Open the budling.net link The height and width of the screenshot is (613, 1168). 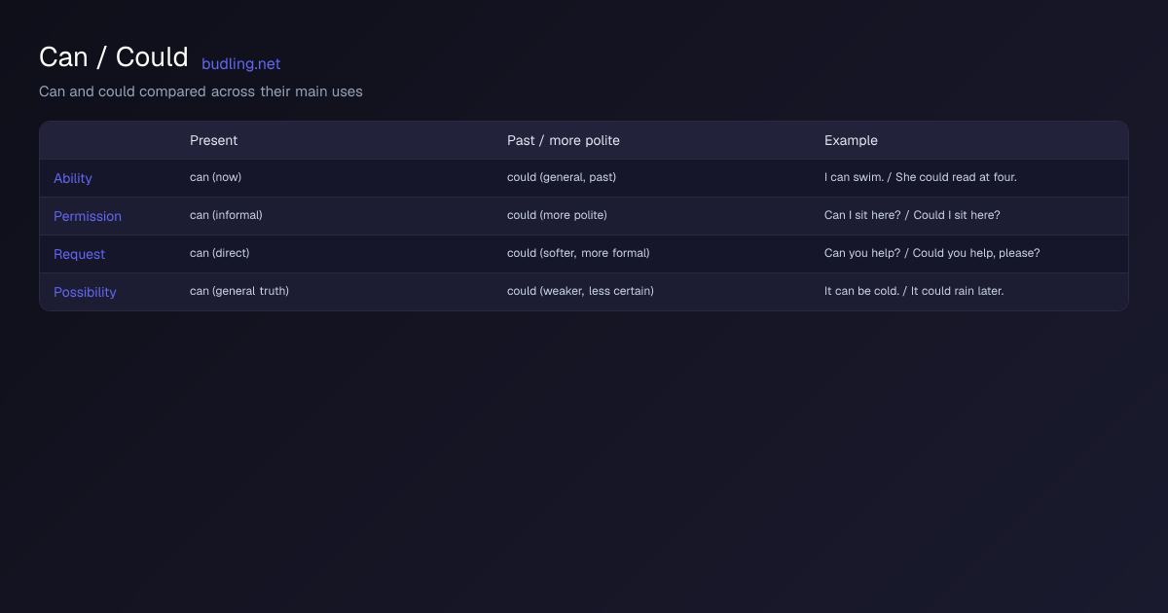click(x=240, y=64)
